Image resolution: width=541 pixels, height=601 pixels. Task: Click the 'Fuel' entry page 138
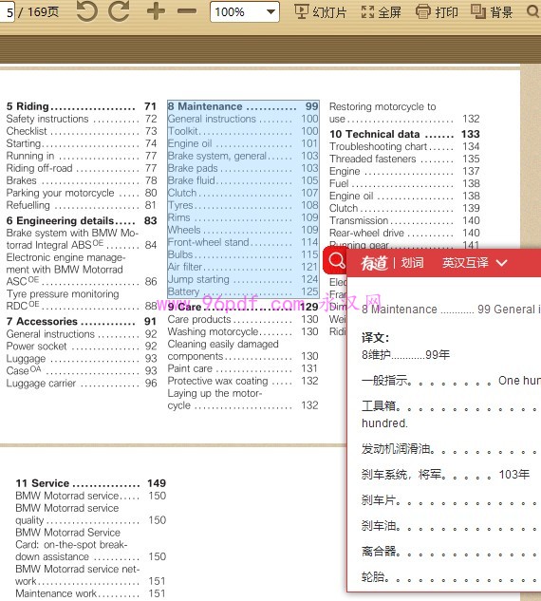[404, 183]
